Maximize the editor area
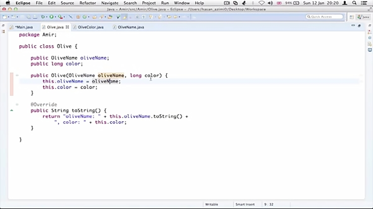The height and width of the screenshot is (209, 373). [359, 26]
